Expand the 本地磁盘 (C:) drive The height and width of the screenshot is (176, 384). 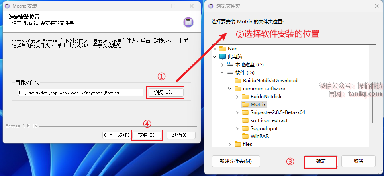click(222, 65)
